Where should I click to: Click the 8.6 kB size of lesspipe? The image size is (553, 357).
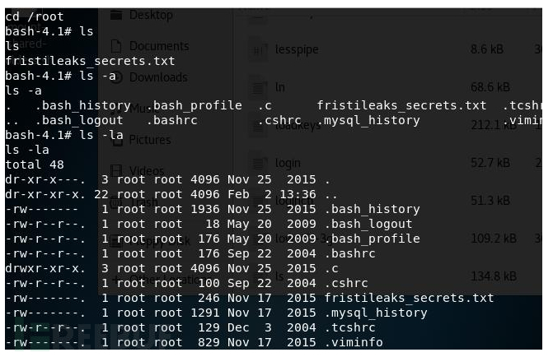485,50
